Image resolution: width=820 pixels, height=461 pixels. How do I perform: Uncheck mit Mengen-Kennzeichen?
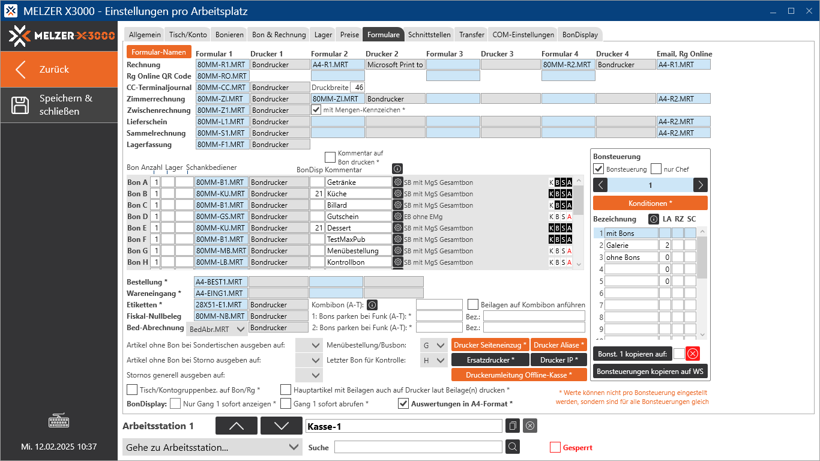click(x=316, y=110)
